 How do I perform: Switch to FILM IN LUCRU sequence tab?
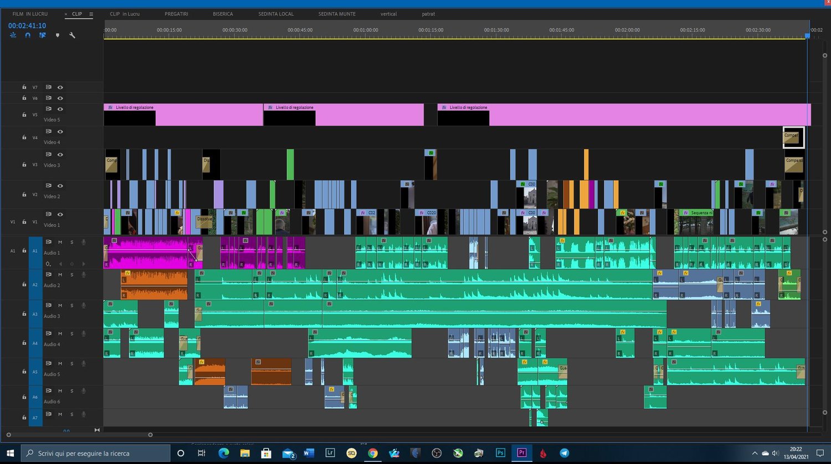coord(30,14)
